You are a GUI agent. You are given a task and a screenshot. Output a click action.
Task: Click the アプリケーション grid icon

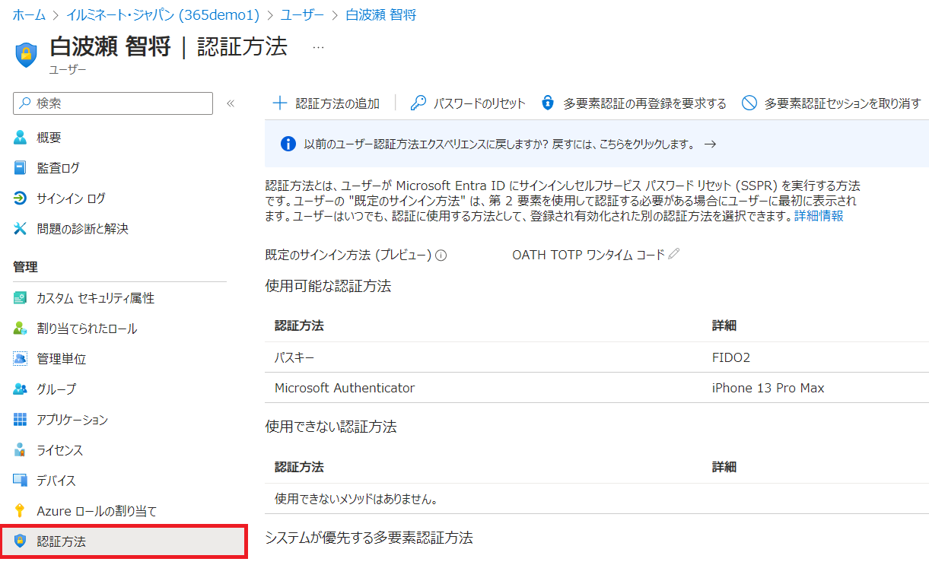(x=21, y=420)
